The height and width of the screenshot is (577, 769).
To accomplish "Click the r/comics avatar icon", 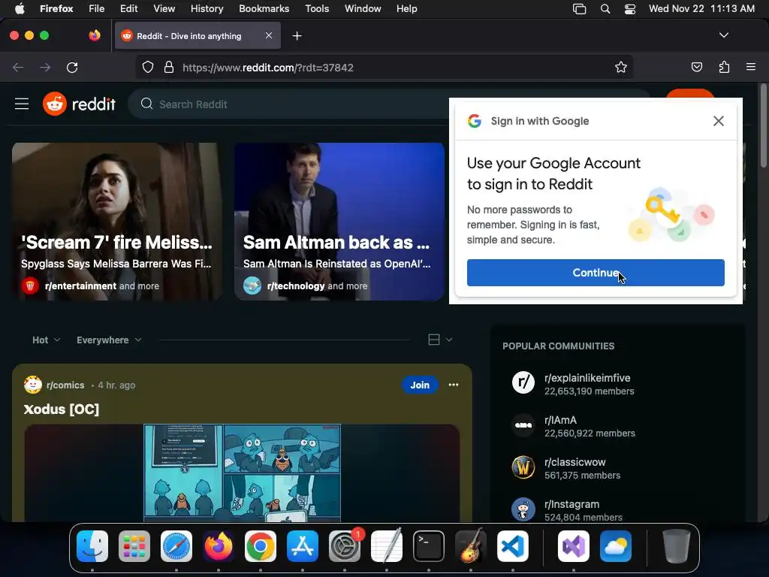I will click(33, 385).
